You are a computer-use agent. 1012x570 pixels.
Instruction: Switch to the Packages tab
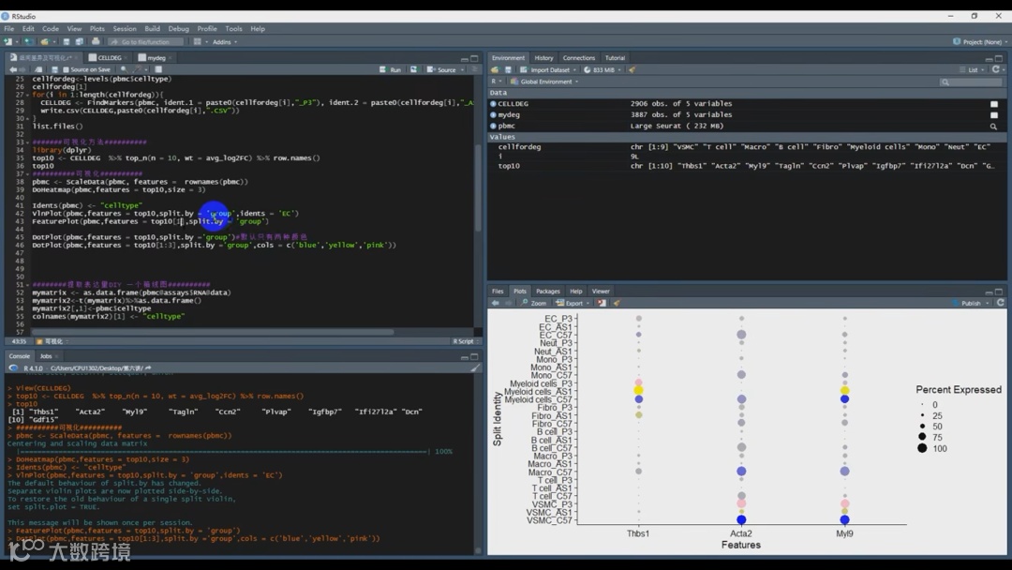point(548,292)
